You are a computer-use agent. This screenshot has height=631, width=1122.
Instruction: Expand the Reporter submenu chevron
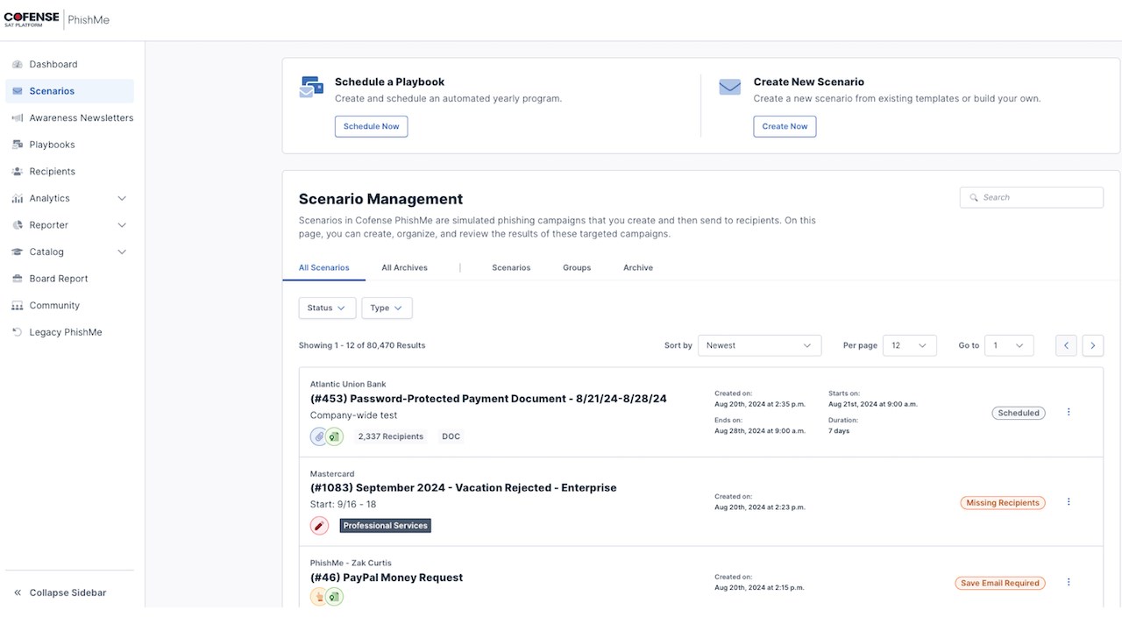pos(122,225)
